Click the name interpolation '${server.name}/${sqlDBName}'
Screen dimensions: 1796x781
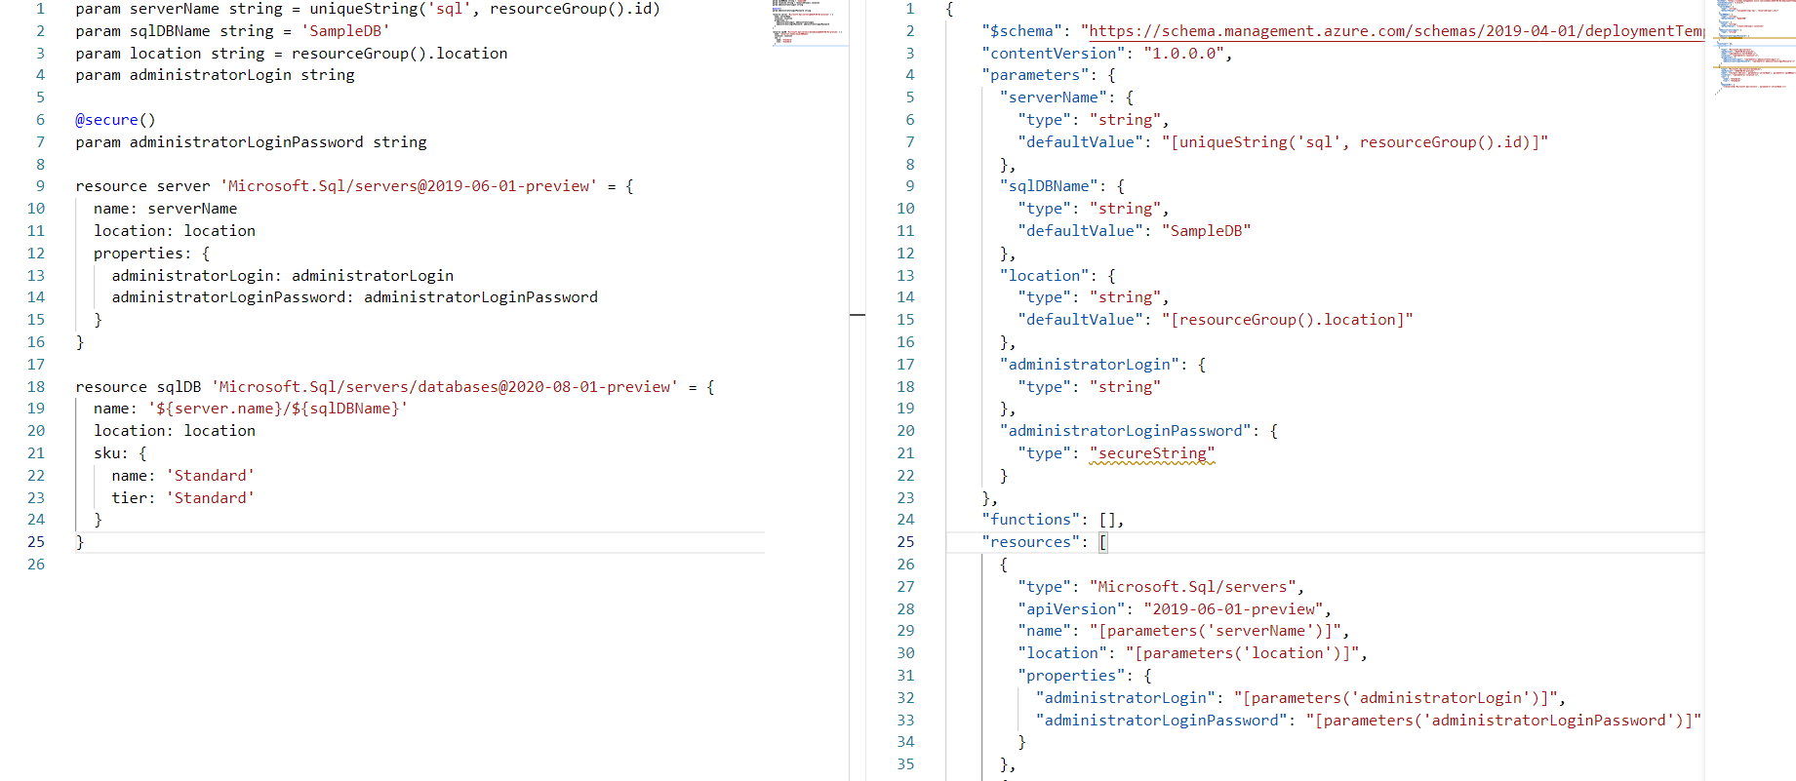tap(278, 409)
